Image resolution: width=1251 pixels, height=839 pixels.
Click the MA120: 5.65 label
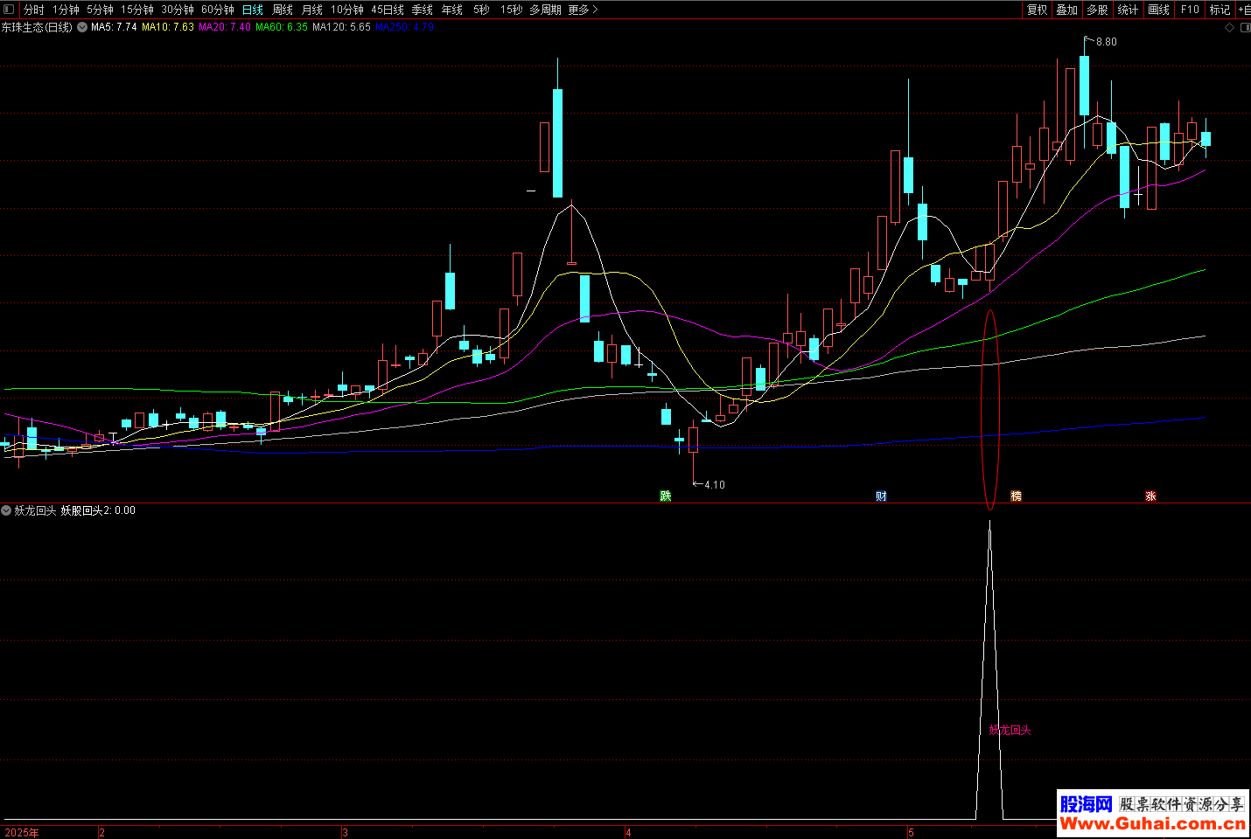[341, 28]
